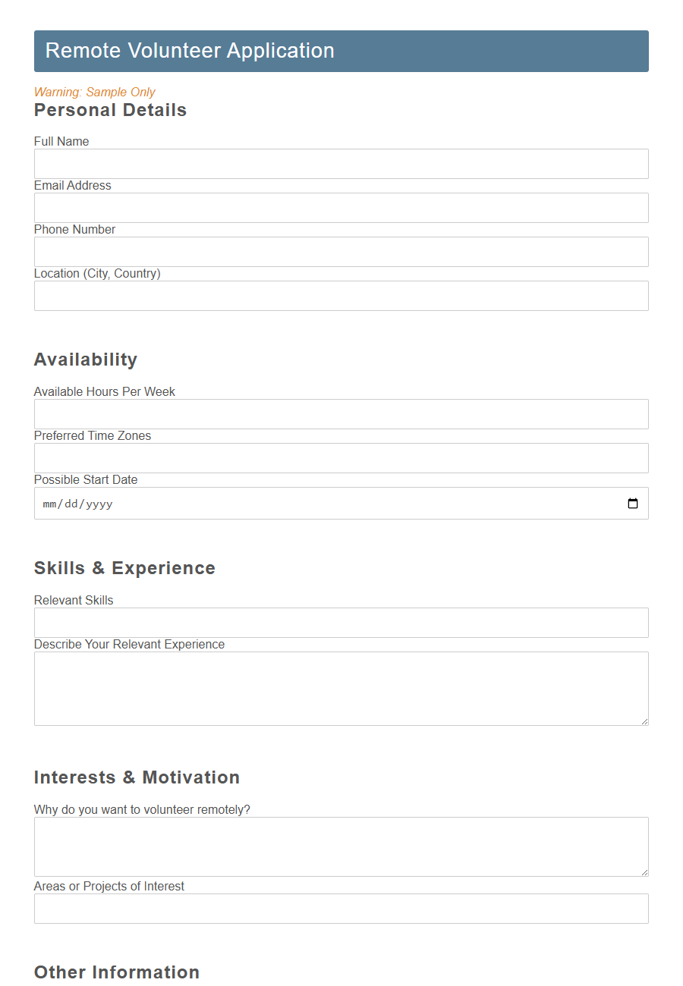Screen dimensions: 683x986
Task: Click the year segment of the date field
Action: 99,503
